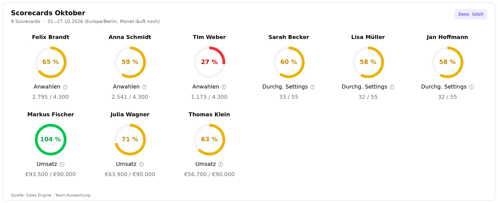Click info icon beside Anna Schmidt's Anwahlen

click(x=144, y=87)
